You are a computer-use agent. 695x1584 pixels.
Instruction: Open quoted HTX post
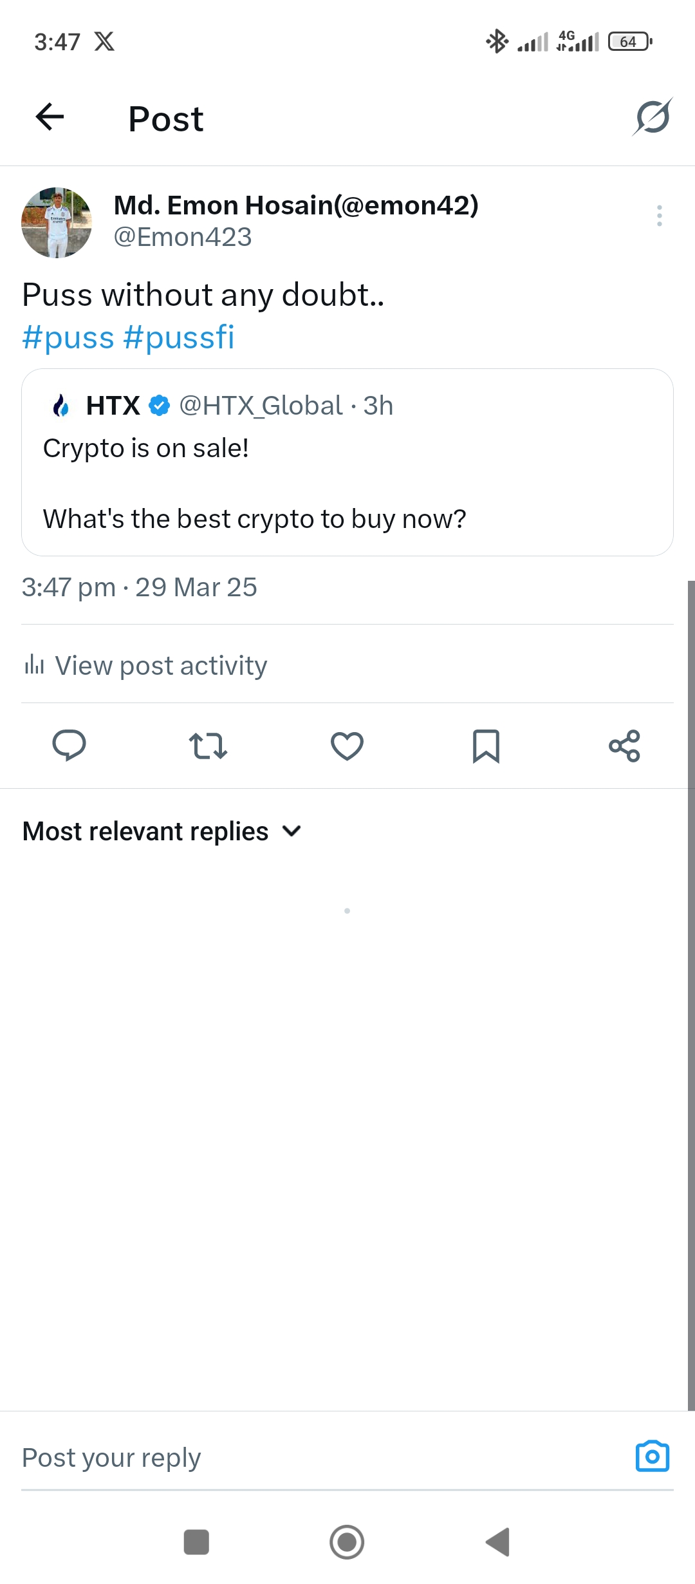[347, 483]
